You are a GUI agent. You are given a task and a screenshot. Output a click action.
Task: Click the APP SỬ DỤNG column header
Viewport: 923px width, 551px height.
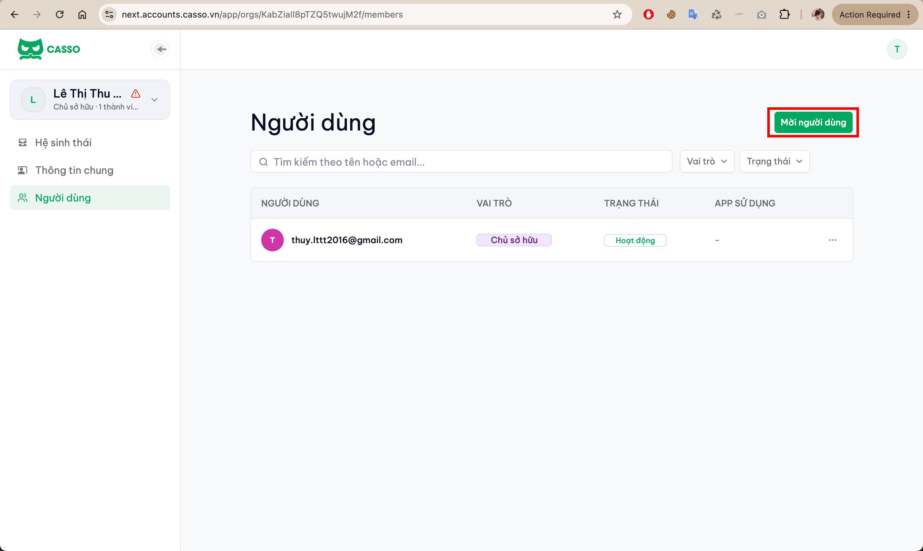tap(745, 203)
